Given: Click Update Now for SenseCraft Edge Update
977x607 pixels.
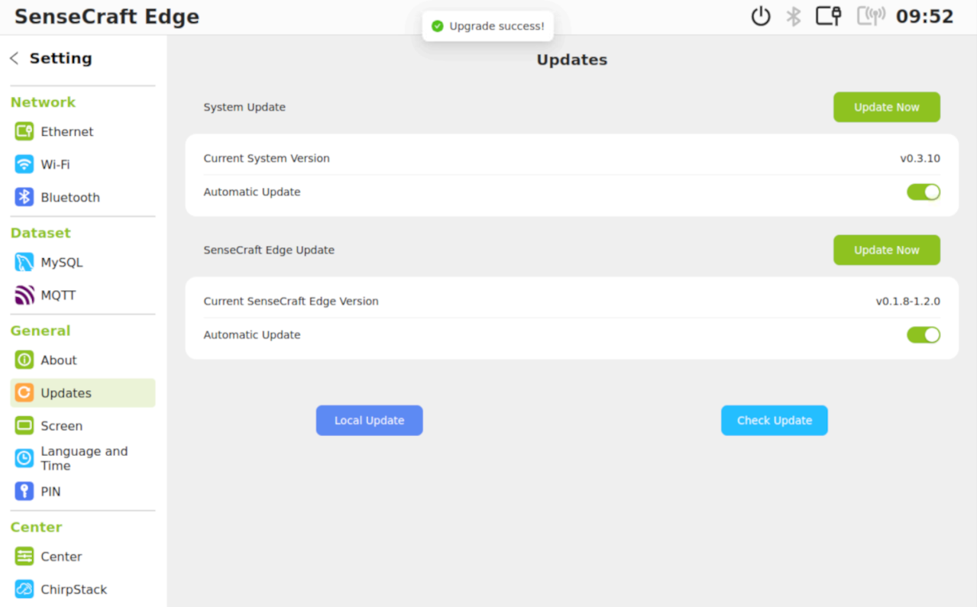Looking at the screenshot, I should [886, 250].
